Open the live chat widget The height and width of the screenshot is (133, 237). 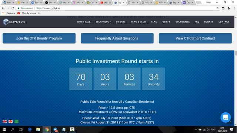(x=226, y=117)
